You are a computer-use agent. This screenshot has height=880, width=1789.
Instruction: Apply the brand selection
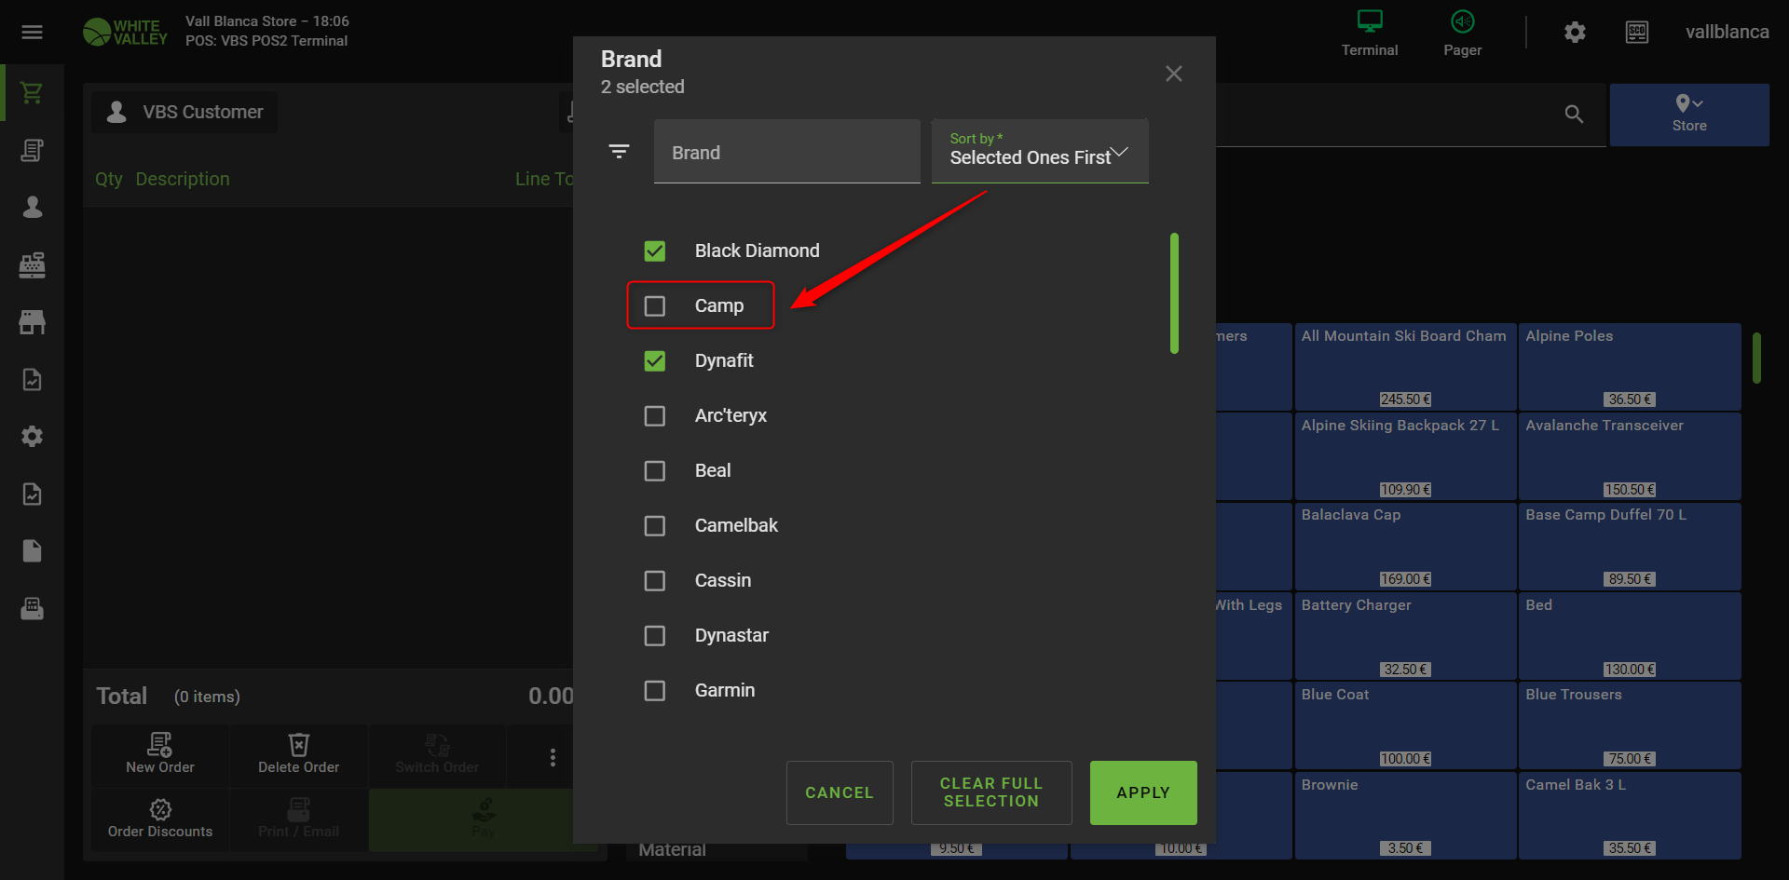point(1143,792)
